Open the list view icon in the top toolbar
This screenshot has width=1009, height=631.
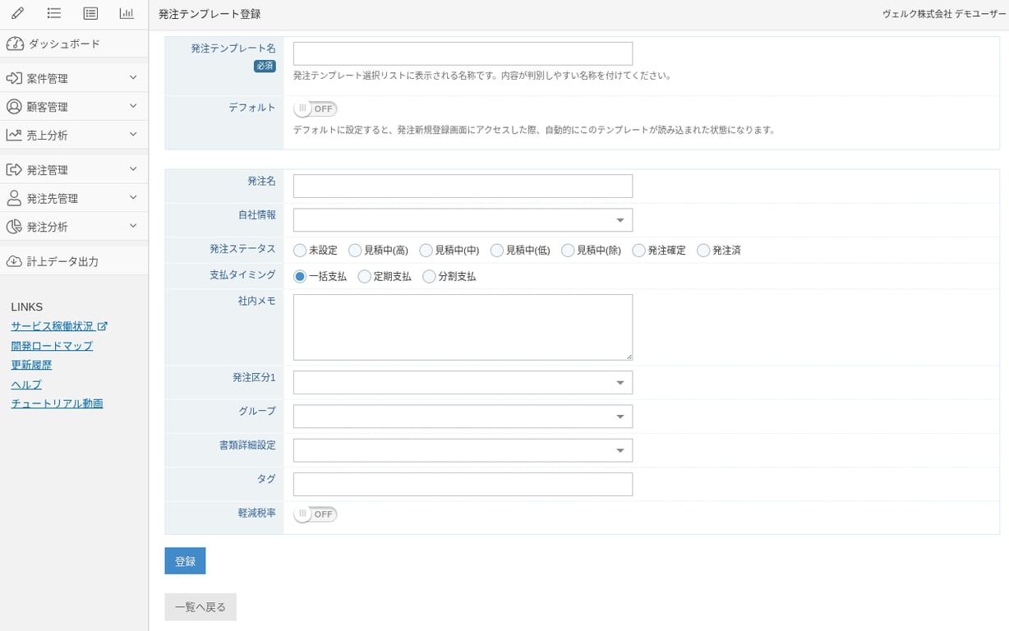pos(53,12)
